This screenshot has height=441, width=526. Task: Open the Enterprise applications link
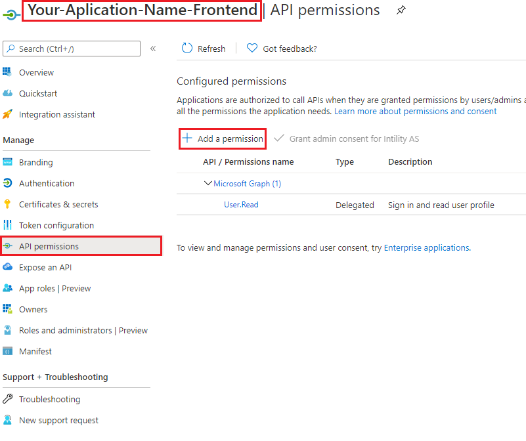[x=426, y=247]
